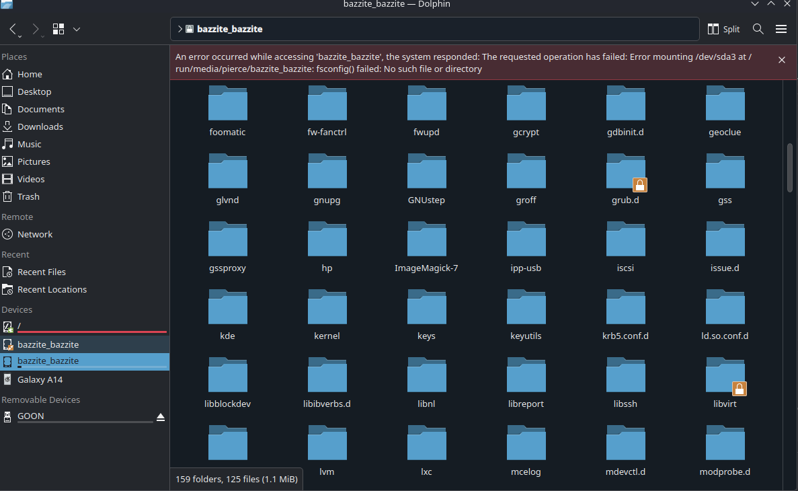Select the fwupd folder
The image size is (798, 491).
coord(426,111)
